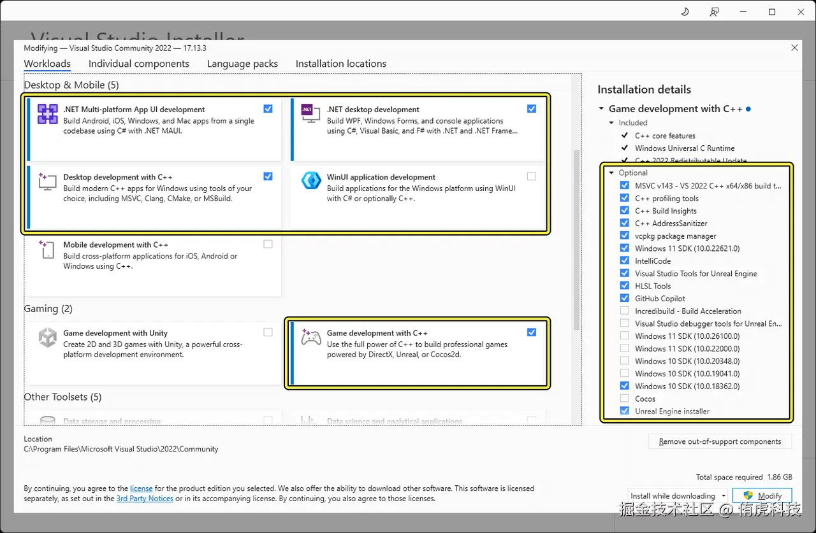Uncheck the .NET Multi-platform App UI development workload

coord(268,109)
